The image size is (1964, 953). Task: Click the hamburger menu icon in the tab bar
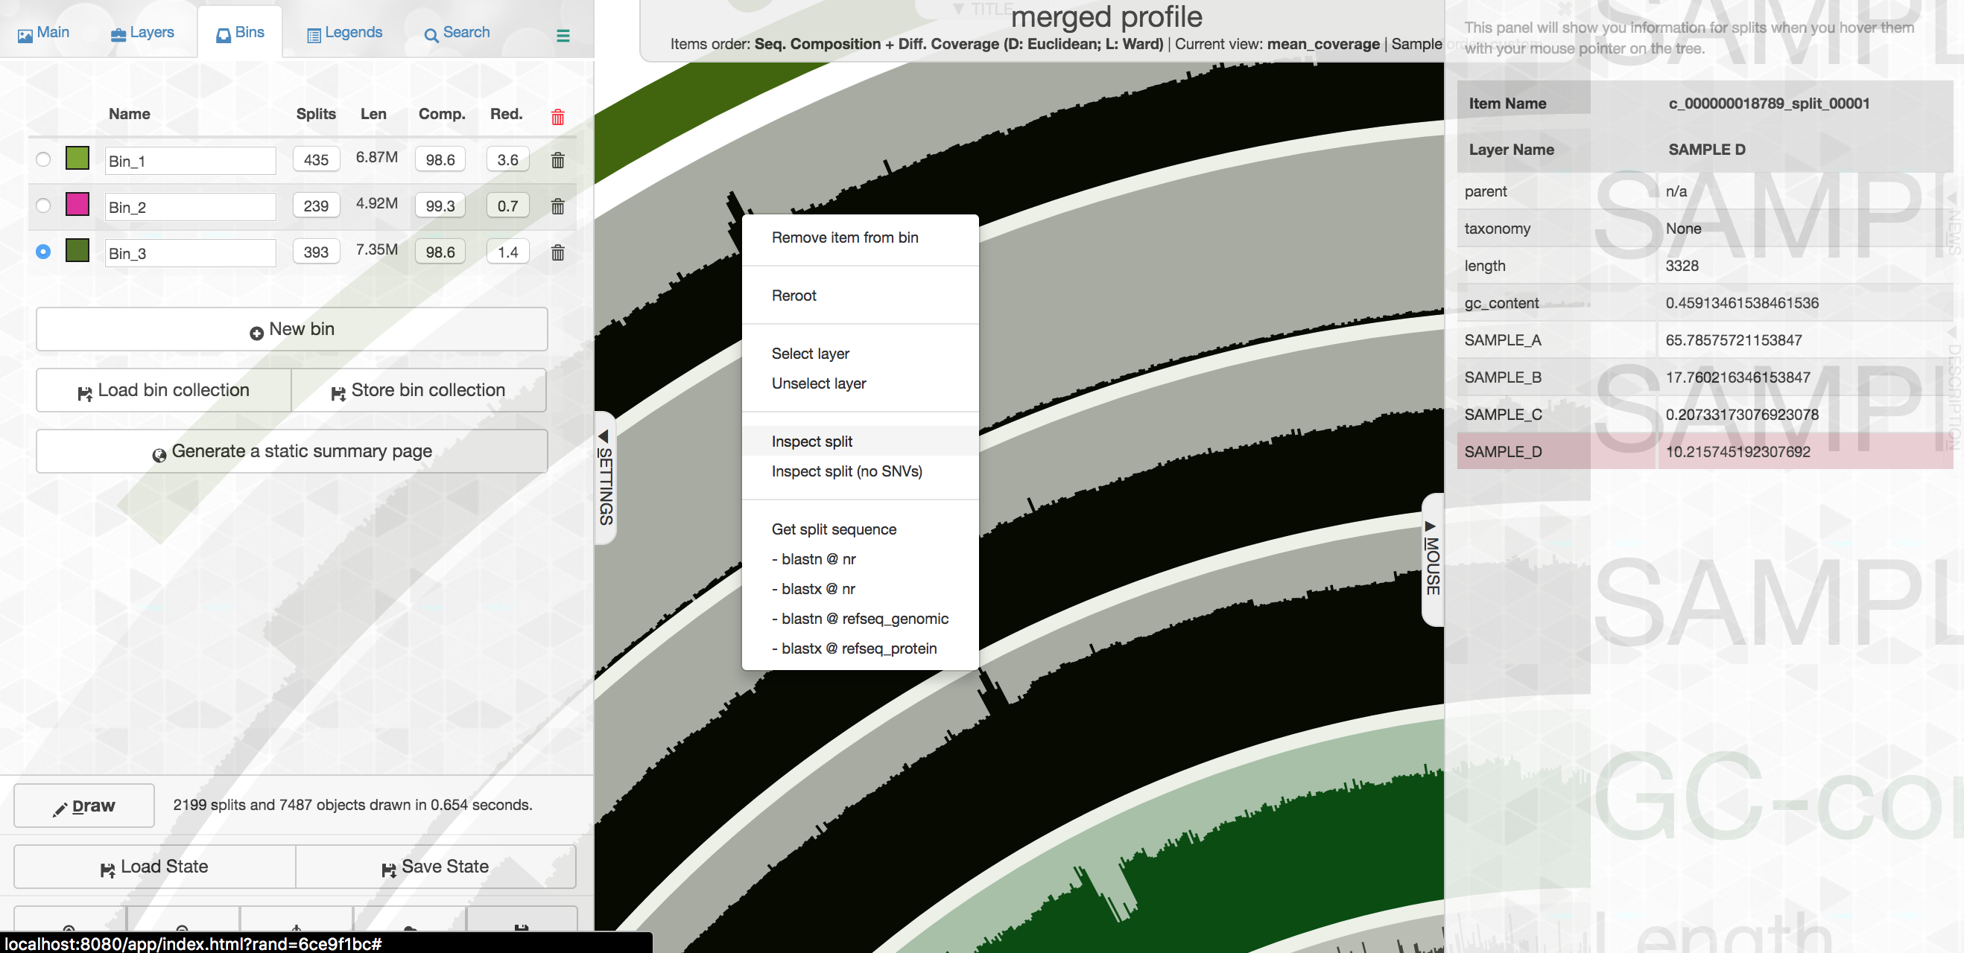pyautogui.click(x=563, y=35)
